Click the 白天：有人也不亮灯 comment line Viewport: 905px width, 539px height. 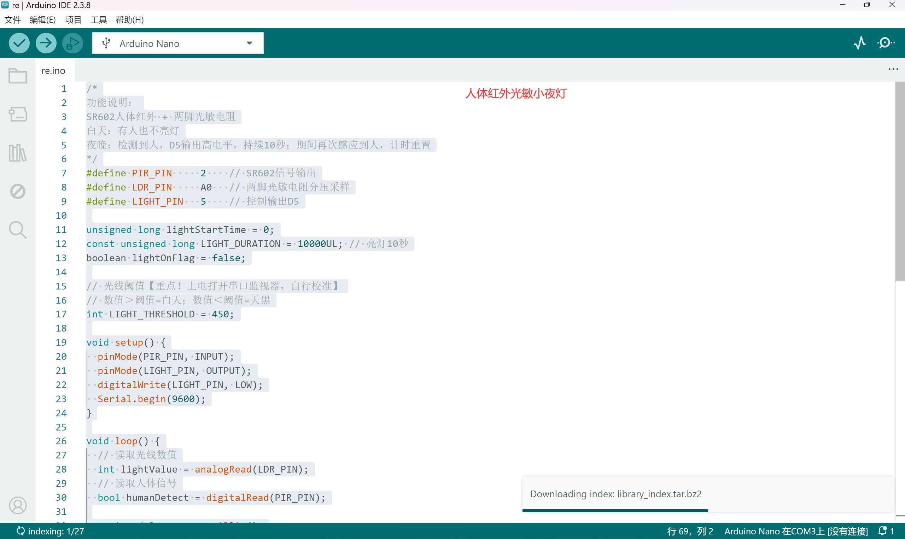[133, 131]
